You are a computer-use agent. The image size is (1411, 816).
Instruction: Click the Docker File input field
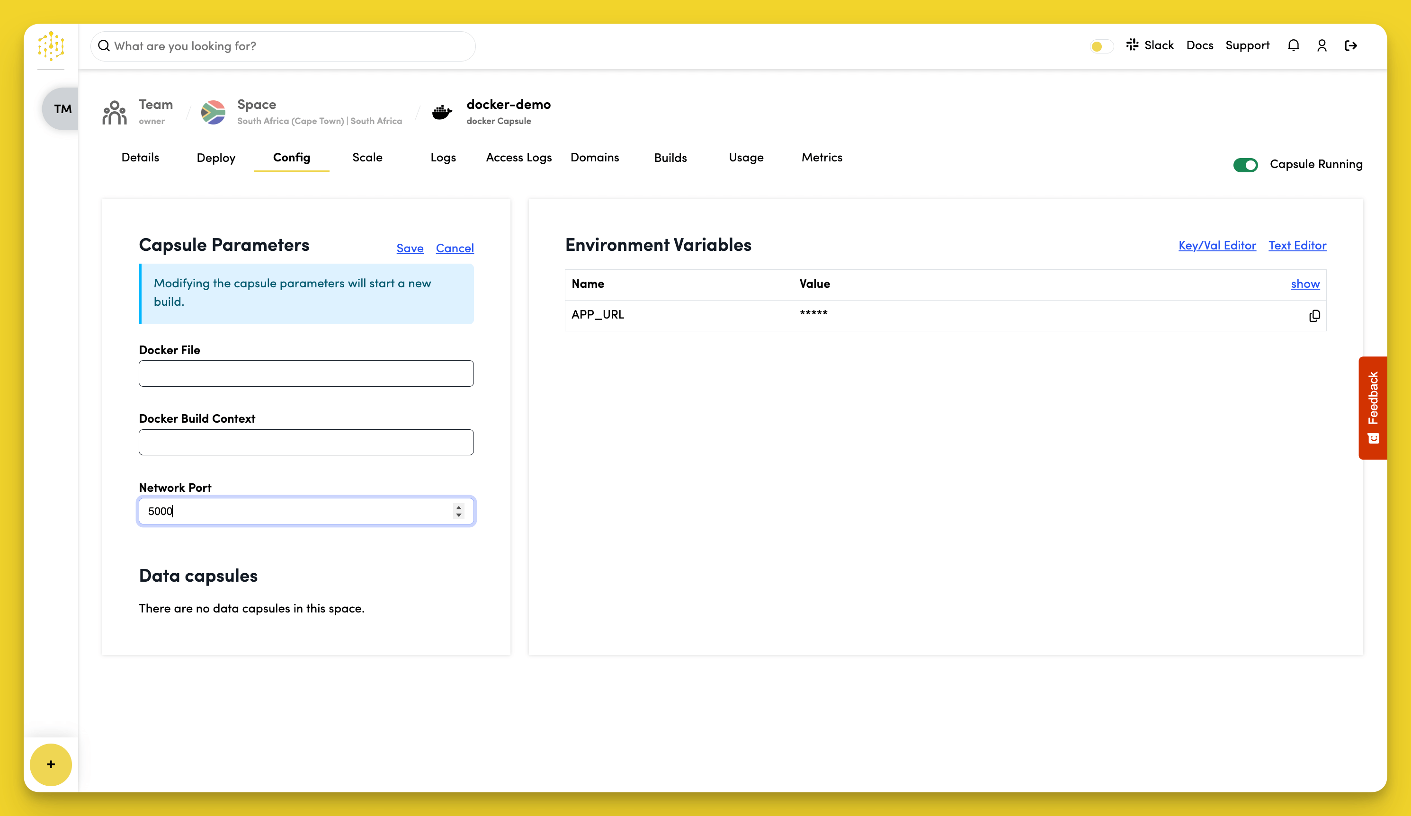306,373
